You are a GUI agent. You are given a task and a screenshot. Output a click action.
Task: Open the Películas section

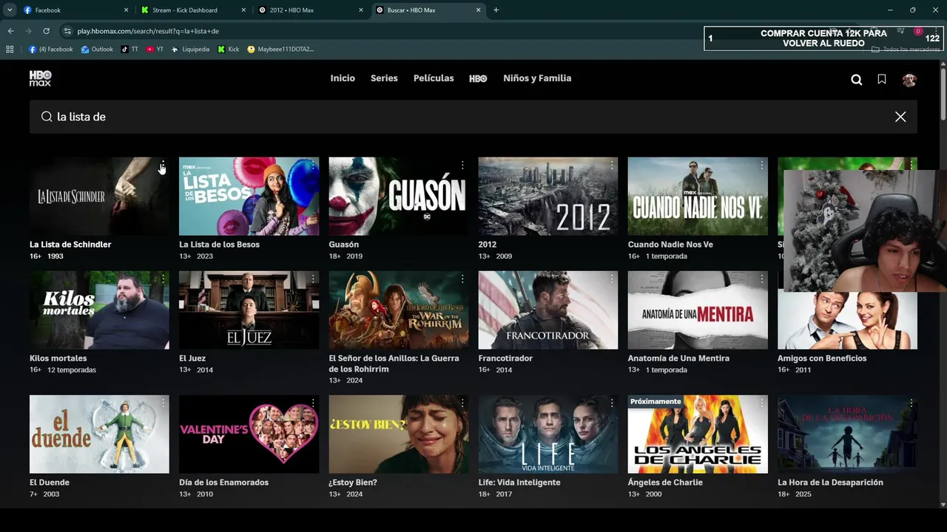coord(434,78)
